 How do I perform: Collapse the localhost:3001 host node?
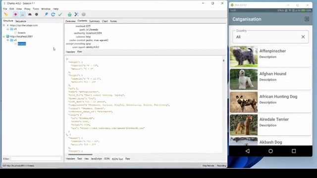pos(4,37)
